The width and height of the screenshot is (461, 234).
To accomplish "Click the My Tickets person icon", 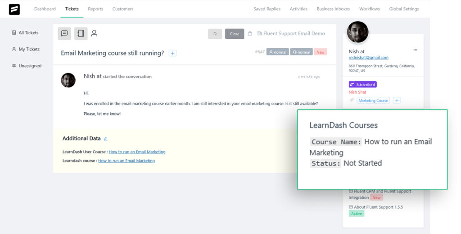I will [14, 49].
